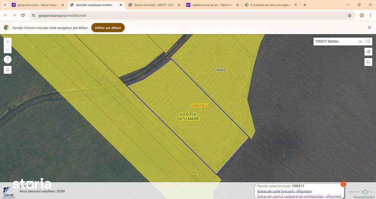Close the captura ecran pe pc tab

237,5
